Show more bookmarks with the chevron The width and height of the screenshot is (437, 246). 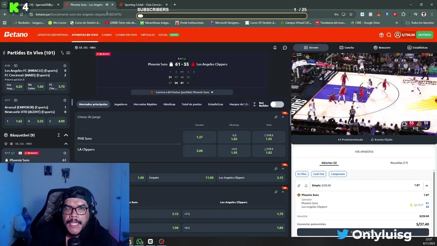tap(396, 23)
